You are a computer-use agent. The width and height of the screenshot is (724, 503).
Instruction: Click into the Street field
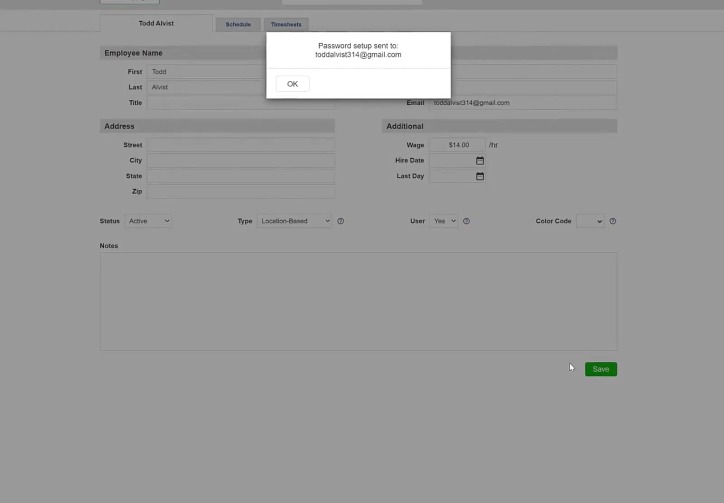(x=241, y=145)
